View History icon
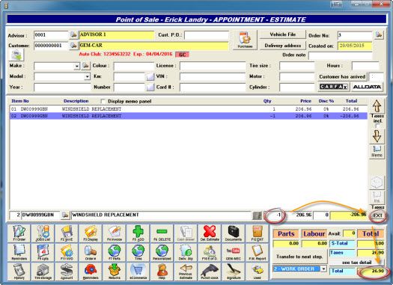Viewport: 393px width, 285px height. click(19, 272)
